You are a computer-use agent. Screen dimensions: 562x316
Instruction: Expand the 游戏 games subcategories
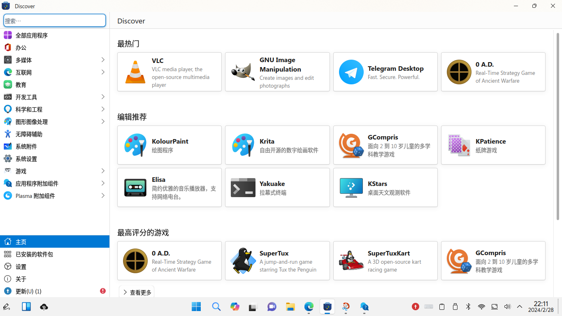pyautogui.click(x=103, y=171)
